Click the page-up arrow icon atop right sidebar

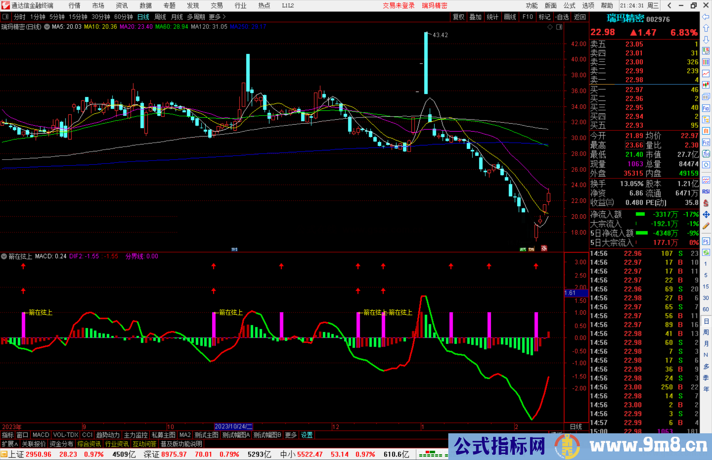(x=706, y=28)
